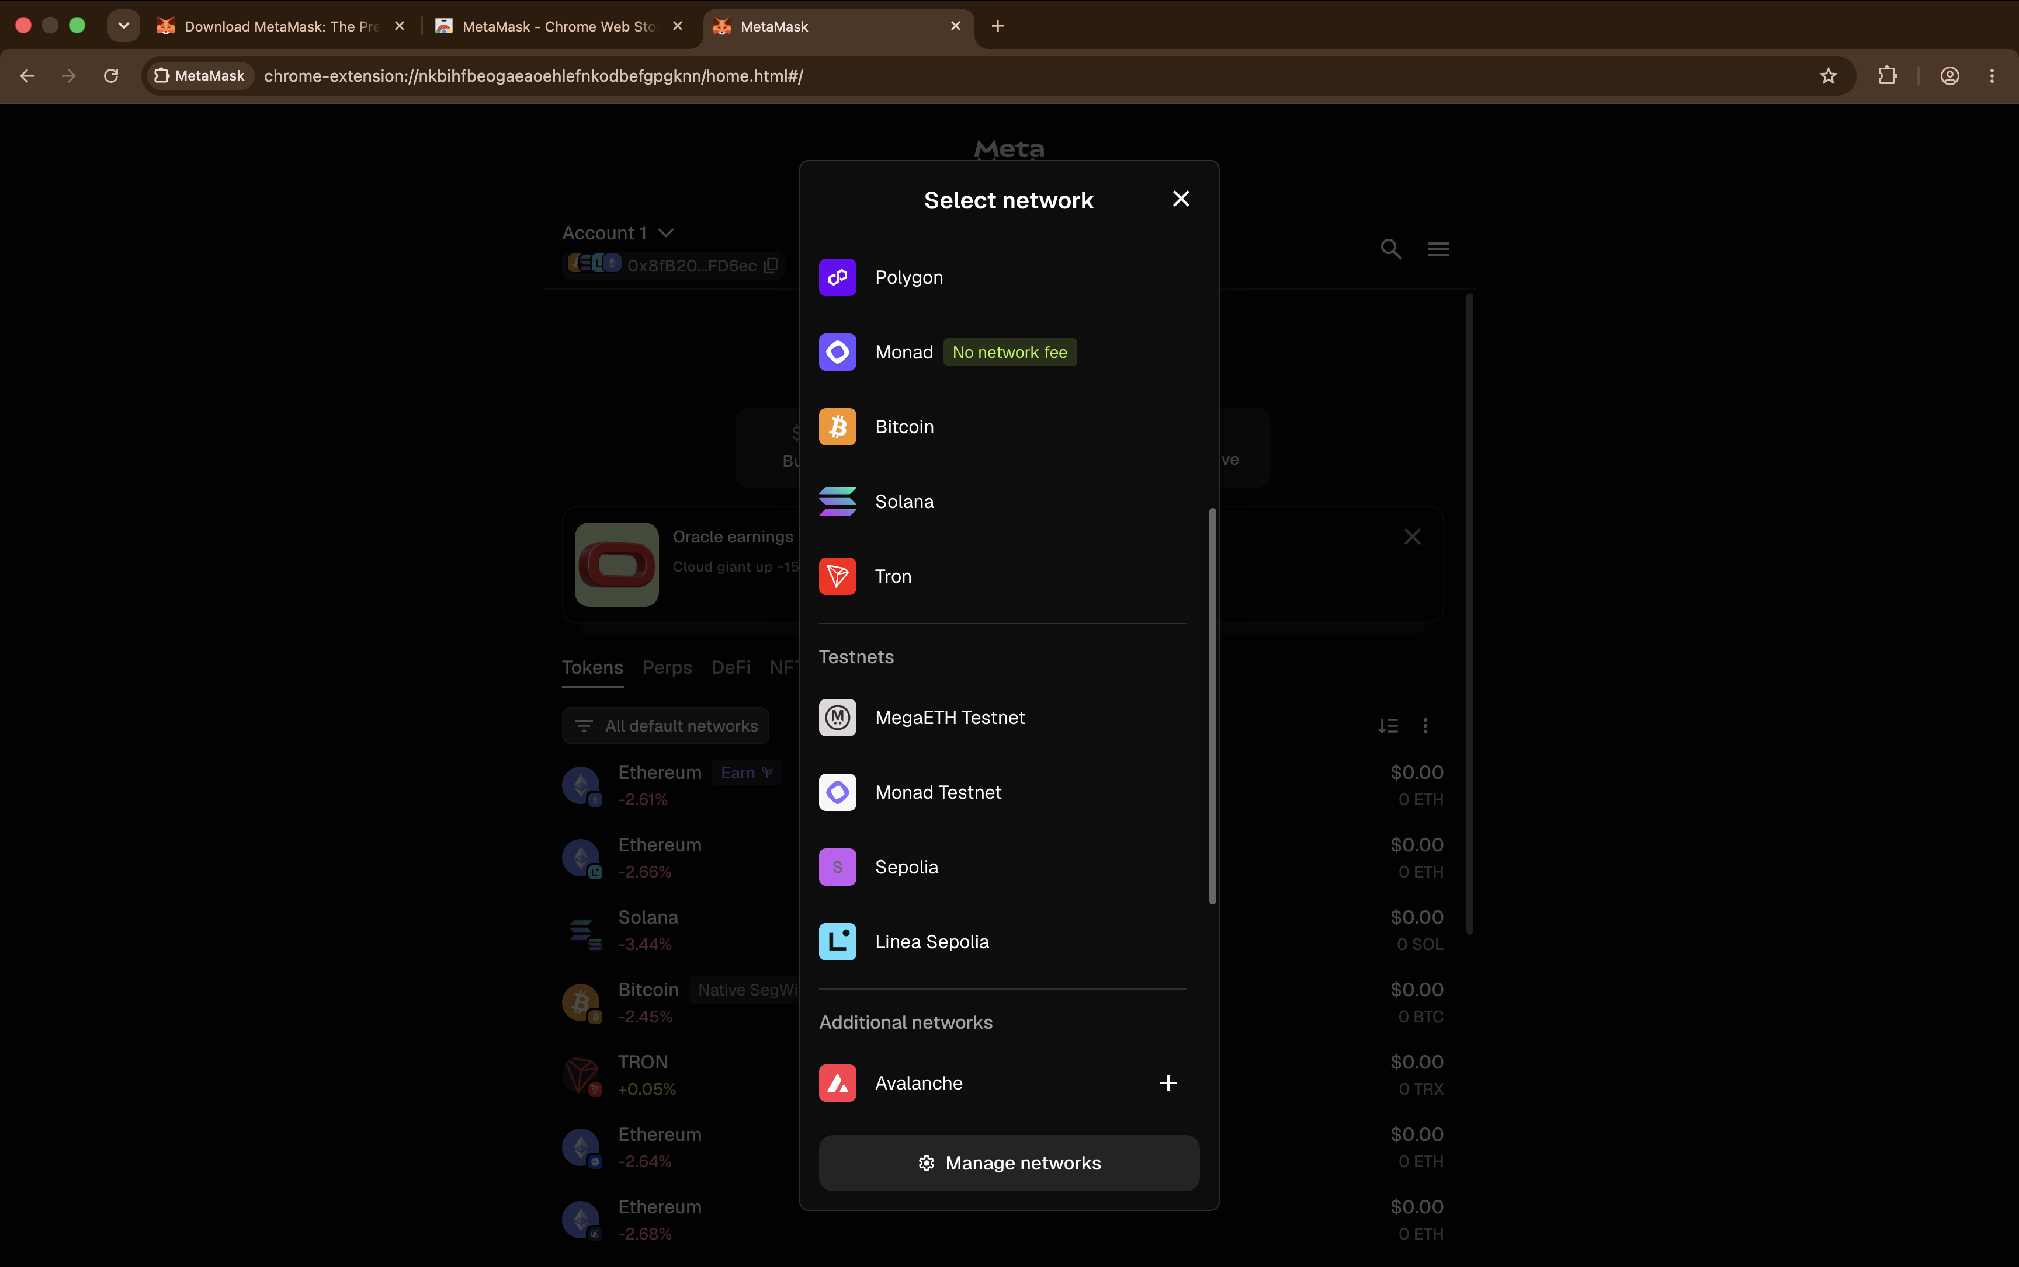Choose the Monad network icon

[837, 352]
